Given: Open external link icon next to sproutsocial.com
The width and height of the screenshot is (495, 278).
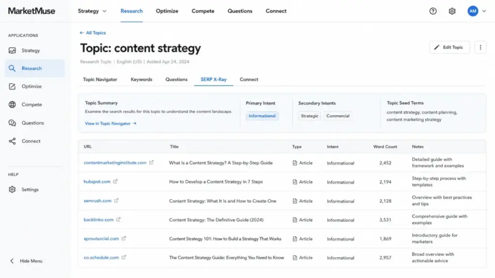Looking at the screenshot, I should tap(124, 238).
